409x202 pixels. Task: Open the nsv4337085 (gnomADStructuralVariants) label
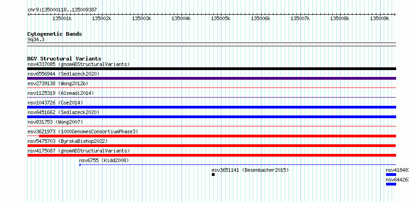point(79,64)
